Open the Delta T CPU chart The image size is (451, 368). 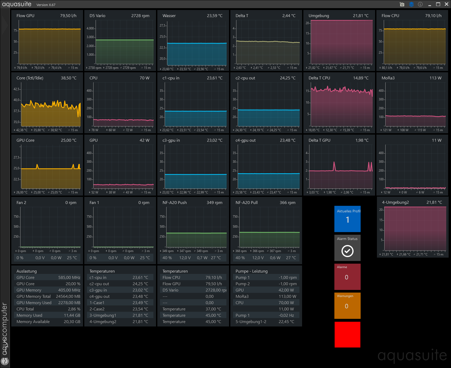339,103
